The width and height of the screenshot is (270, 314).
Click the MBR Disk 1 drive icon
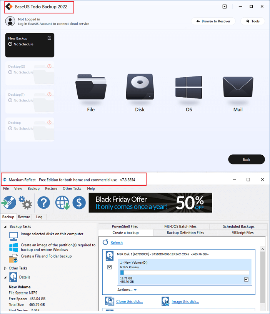coord(110,256)
